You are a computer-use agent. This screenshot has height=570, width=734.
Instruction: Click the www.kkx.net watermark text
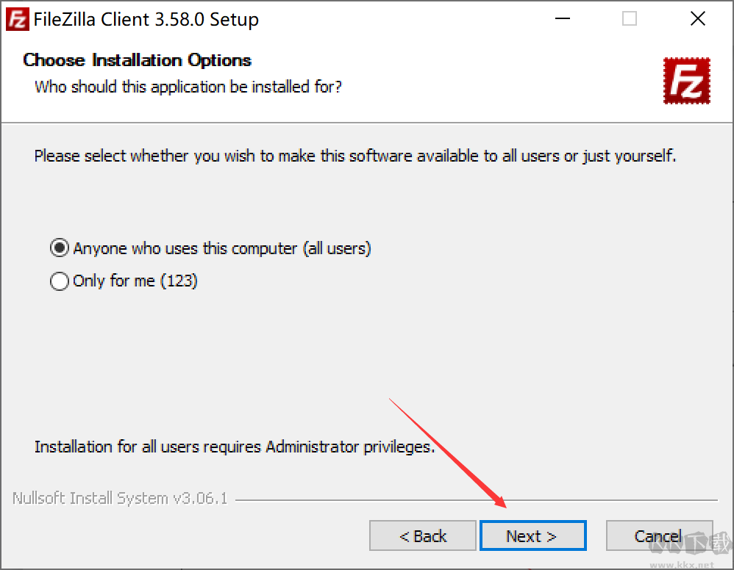pos(683,565)
